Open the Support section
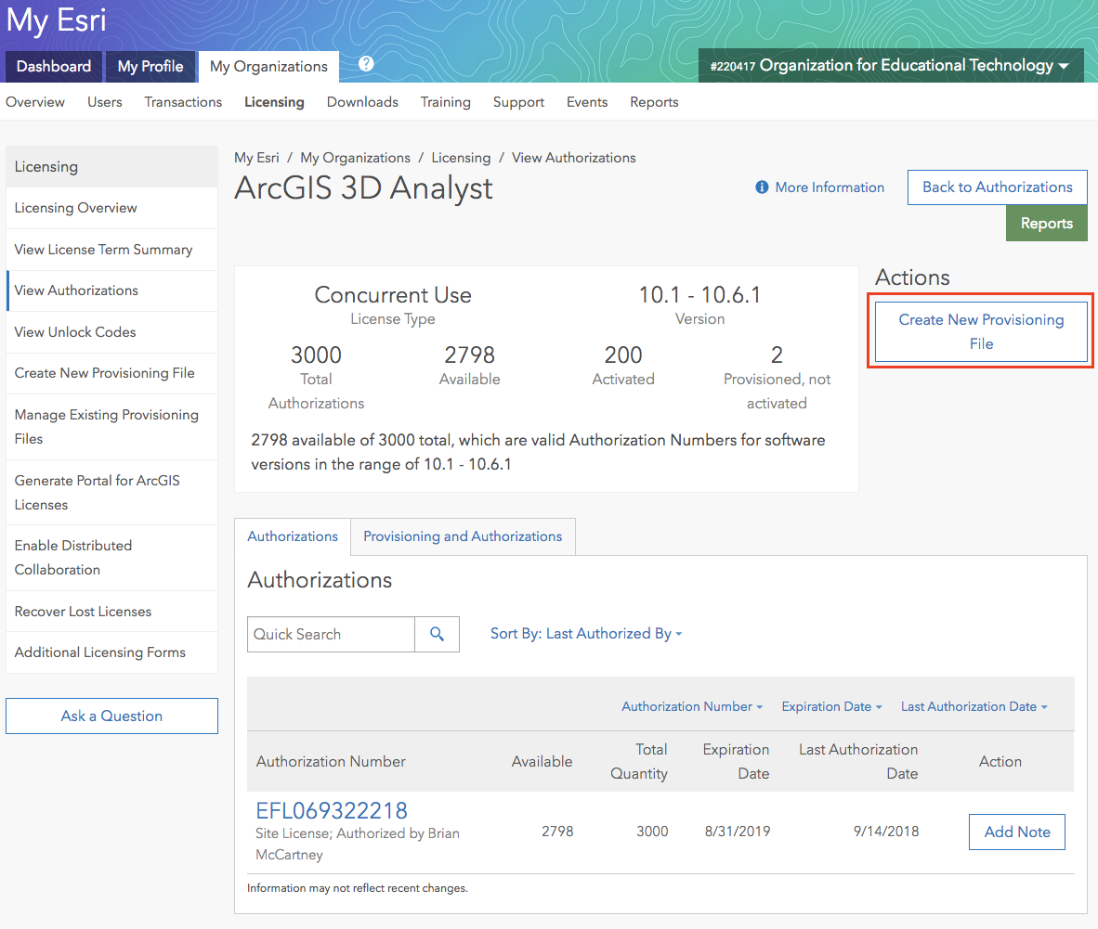Screen dimensions: 1098x929 [x=519, y=102]
